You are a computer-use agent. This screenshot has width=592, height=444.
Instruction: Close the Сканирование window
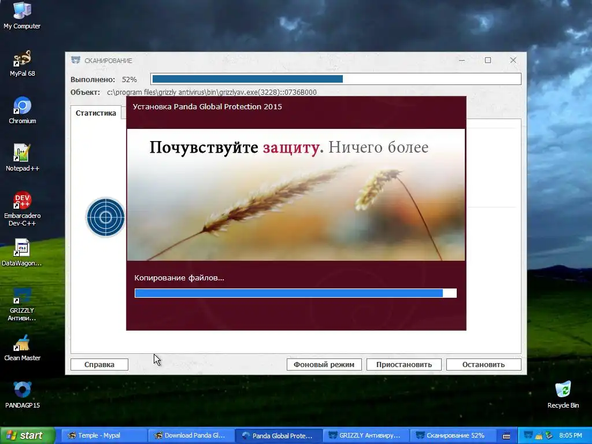point(513,60)
